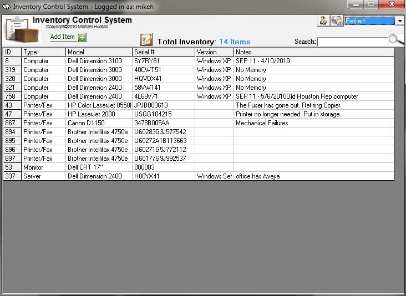Viewport: 406px width, 296px height.
Task: Click the 14 Items total count
Action: tap(235, 42)
